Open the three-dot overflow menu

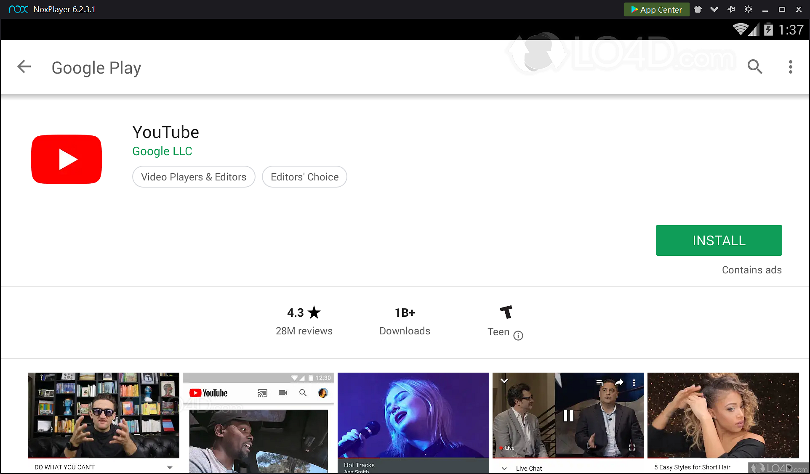(790, 67)
